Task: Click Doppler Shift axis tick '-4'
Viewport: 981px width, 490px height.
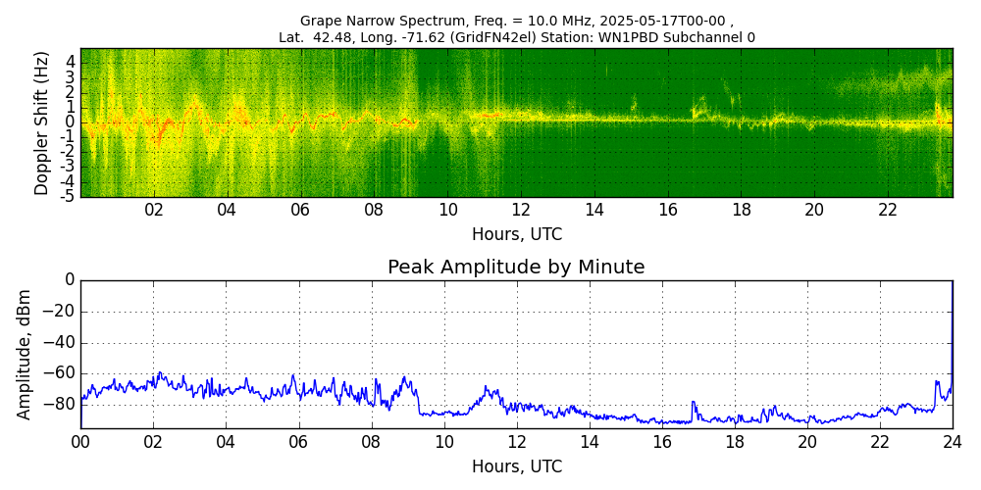Action: coord(69,182)
